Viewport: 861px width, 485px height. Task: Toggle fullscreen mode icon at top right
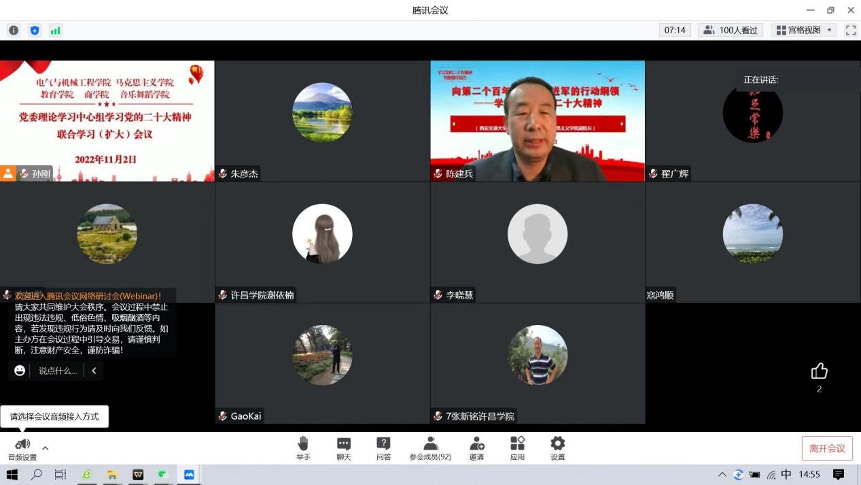pos(850,31)
